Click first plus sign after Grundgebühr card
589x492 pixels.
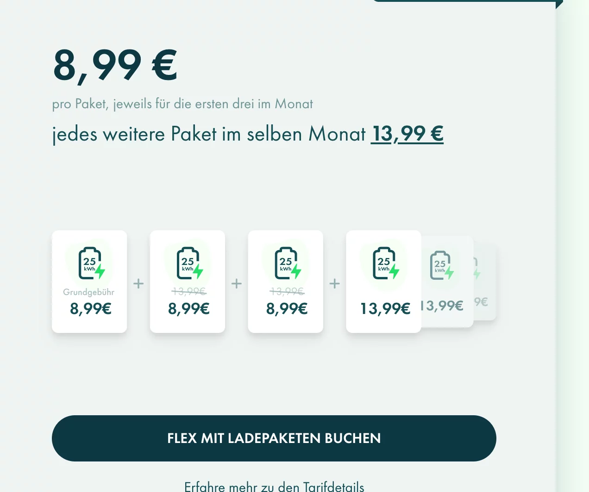(x=138, y=283)
